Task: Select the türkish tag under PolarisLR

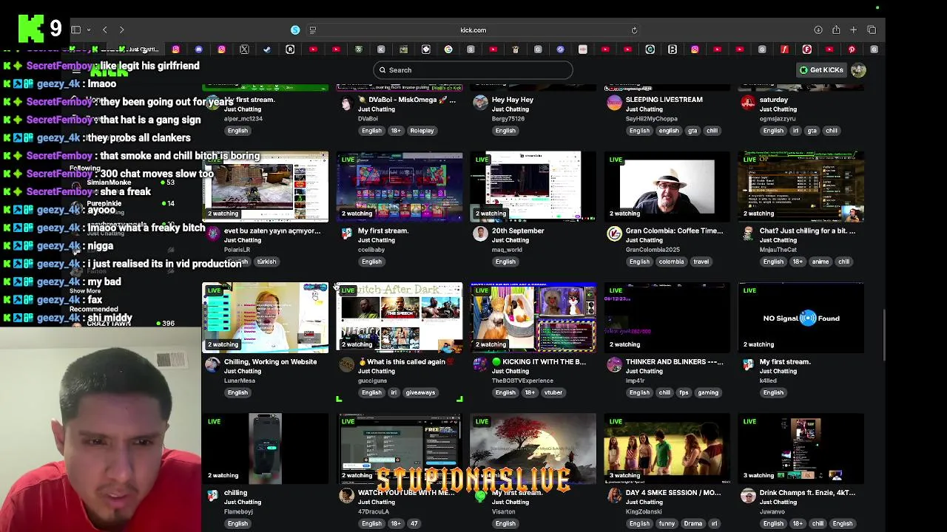Action: (x=266, y=262)
